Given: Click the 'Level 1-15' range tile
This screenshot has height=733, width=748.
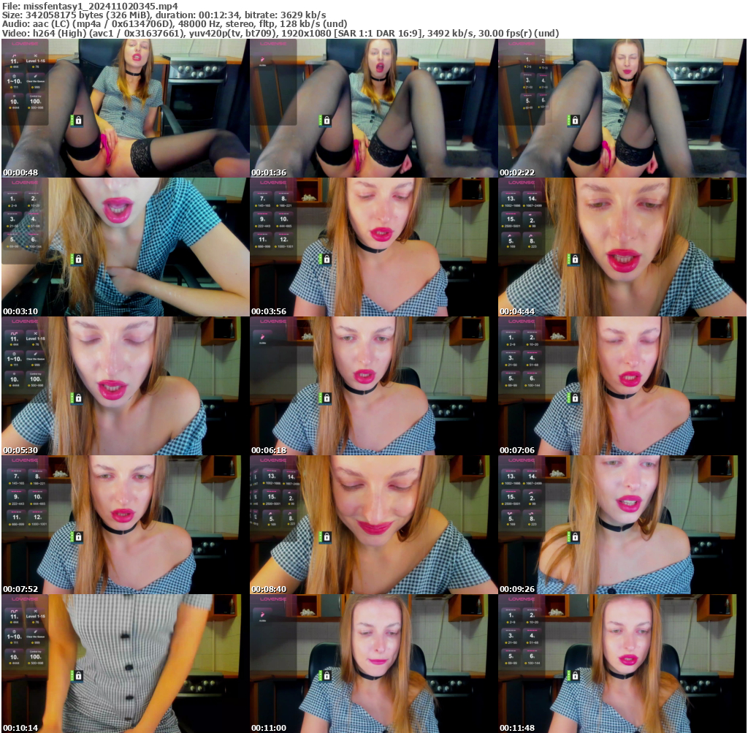Looking at the screenshot, I should (36, 61).
